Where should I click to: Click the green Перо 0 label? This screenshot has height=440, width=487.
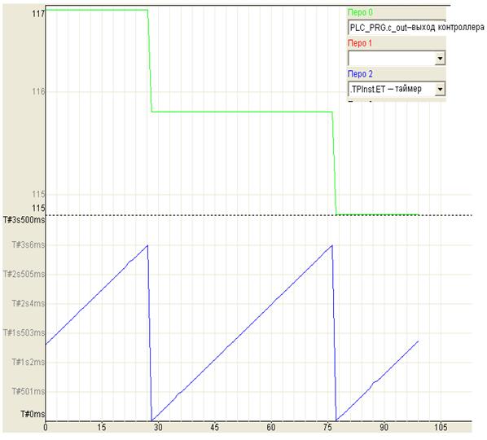360,12
